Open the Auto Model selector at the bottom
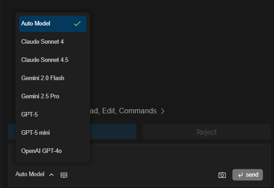 coord(30,174)
